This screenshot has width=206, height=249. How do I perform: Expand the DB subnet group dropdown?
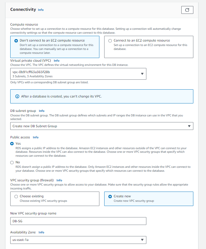click(101, 126)
